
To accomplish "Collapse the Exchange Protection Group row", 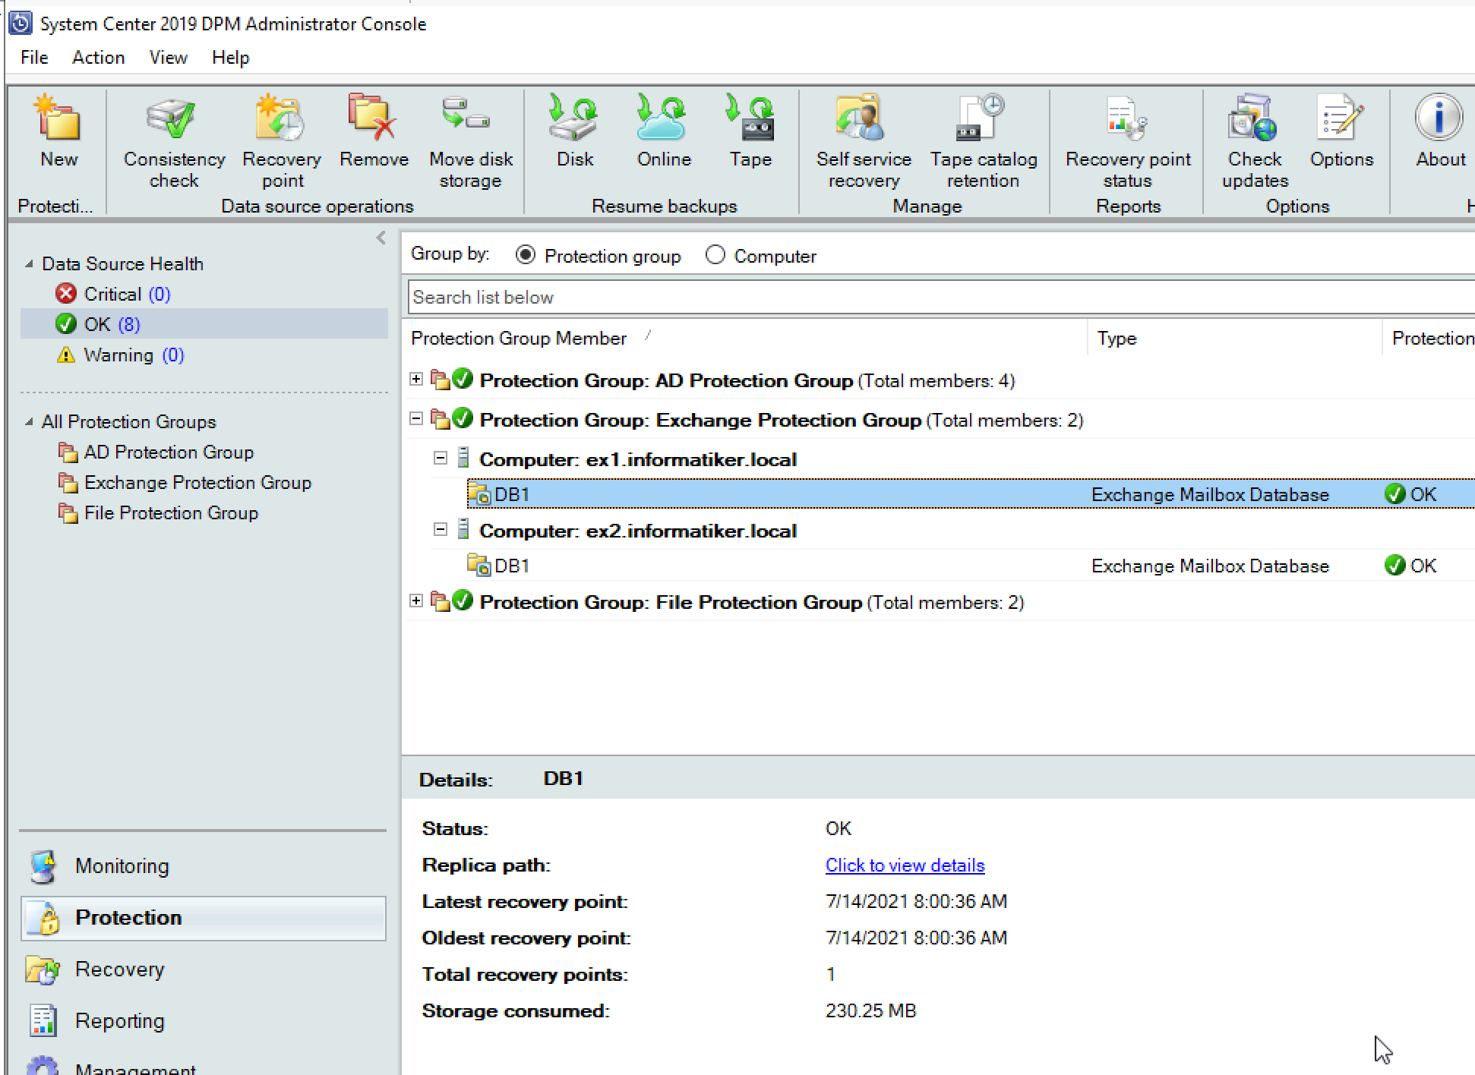I will (415, 418).
